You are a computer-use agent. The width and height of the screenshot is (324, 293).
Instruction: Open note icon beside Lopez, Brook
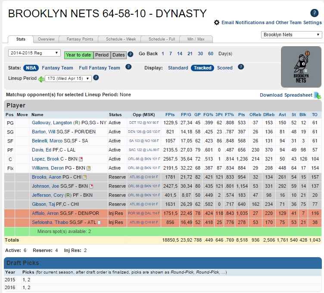click(x=81, y=159)
